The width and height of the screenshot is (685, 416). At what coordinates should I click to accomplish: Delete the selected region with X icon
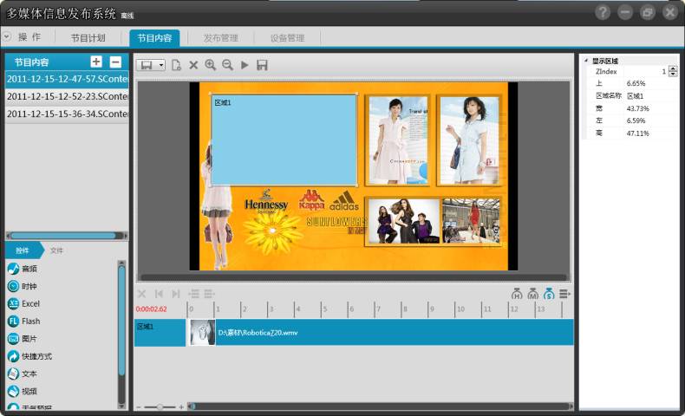193,65
